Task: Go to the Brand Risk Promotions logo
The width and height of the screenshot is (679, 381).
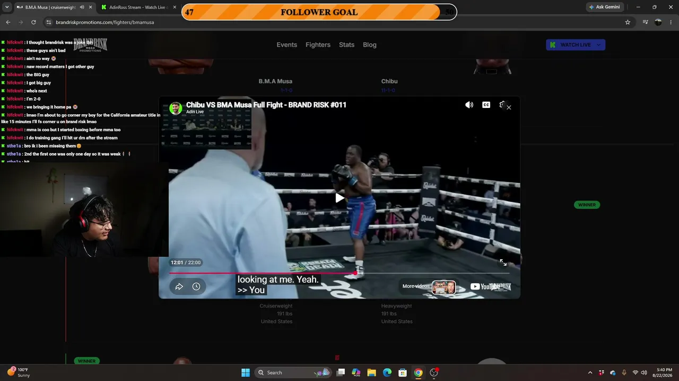Action: click(90, 46)
